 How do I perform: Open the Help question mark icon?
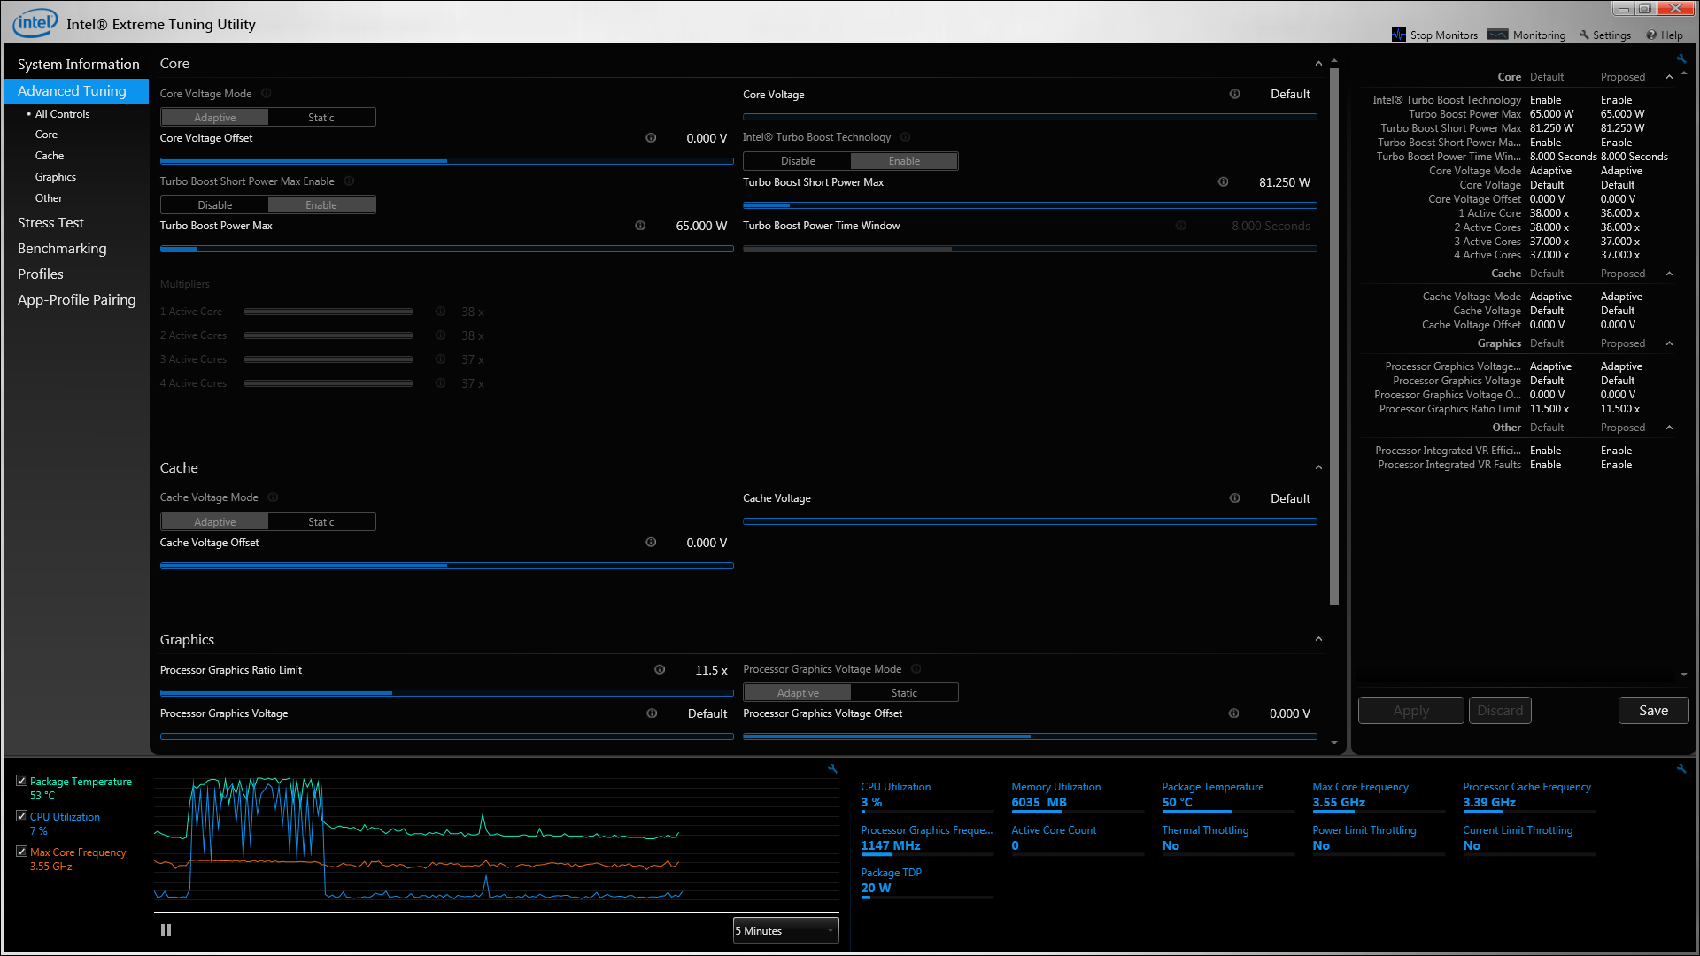(1651, 35)
